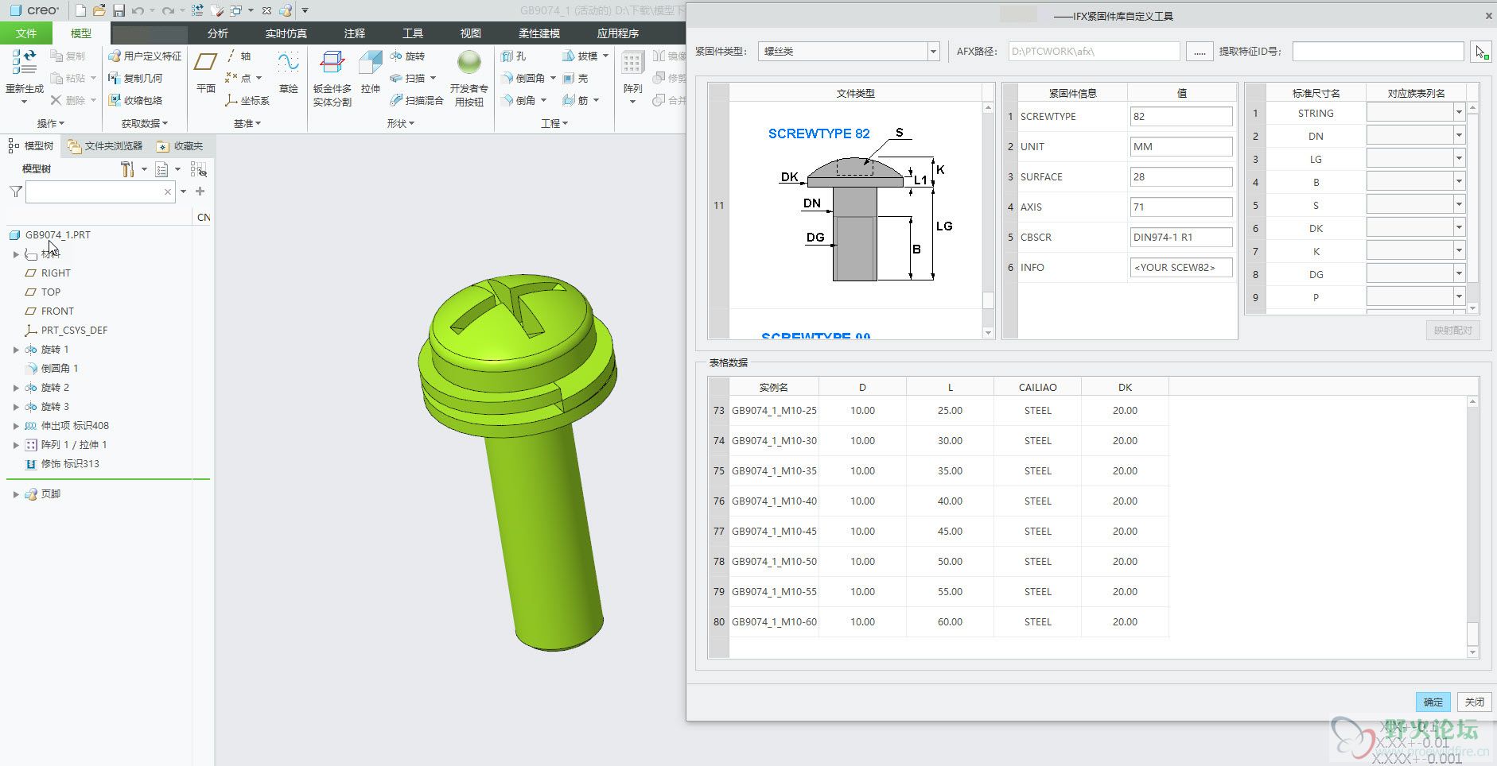The height and width of the screenshot is (766, 1497).
Task: Open the family column dropdown for DK row
Action: 1459,228
